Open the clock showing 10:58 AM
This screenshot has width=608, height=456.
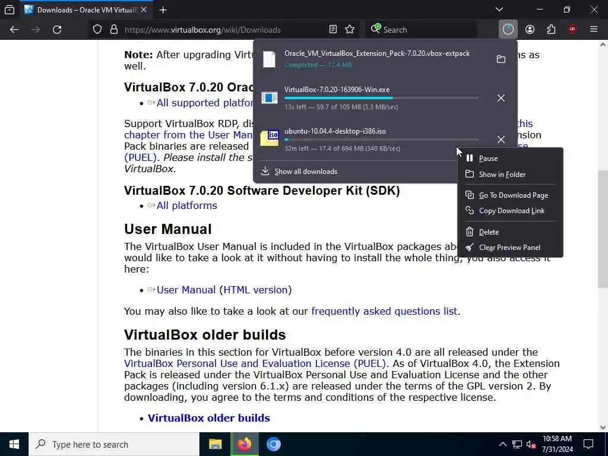(557, 444)
